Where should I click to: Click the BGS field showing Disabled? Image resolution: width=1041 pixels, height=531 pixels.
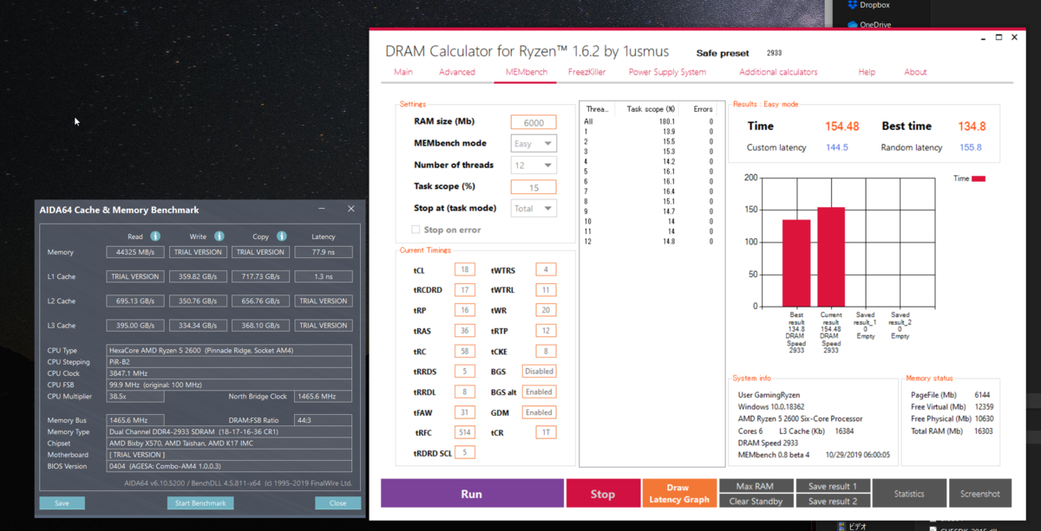pyautogui.click(x=539, y=372)
